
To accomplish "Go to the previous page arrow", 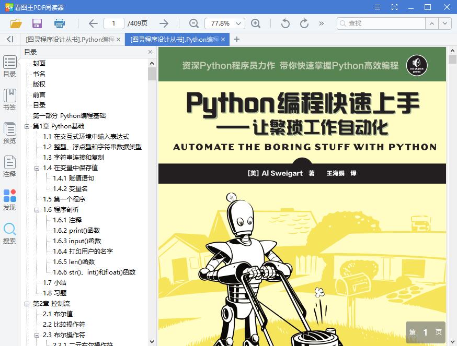I will [x=93, y=23].
